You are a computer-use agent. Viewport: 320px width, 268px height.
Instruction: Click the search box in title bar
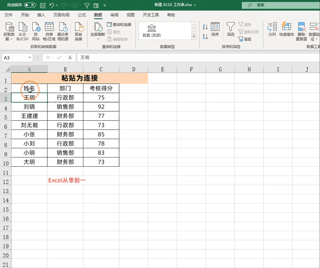coord(281,5)
